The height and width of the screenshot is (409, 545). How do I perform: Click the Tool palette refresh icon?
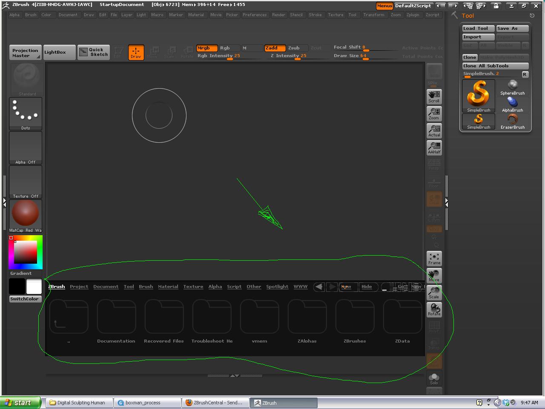(x=532, y=15)
